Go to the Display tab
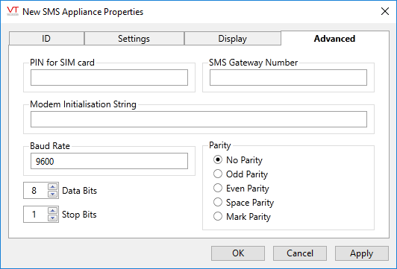 pyautogui.click(x=232, y=39)
